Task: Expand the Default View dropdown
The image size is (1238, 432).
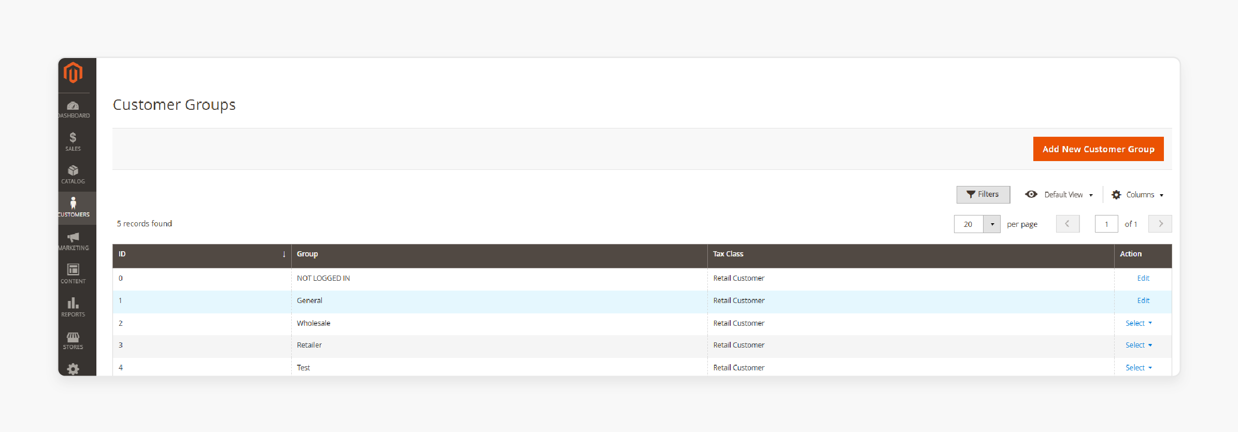Action: 1059,195
